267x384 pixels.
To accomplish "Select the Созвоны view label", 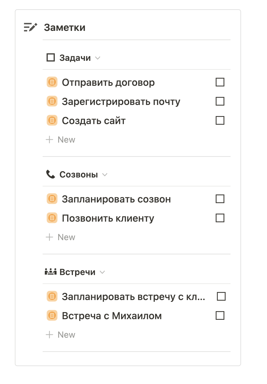I will click(x=78, y=175).
